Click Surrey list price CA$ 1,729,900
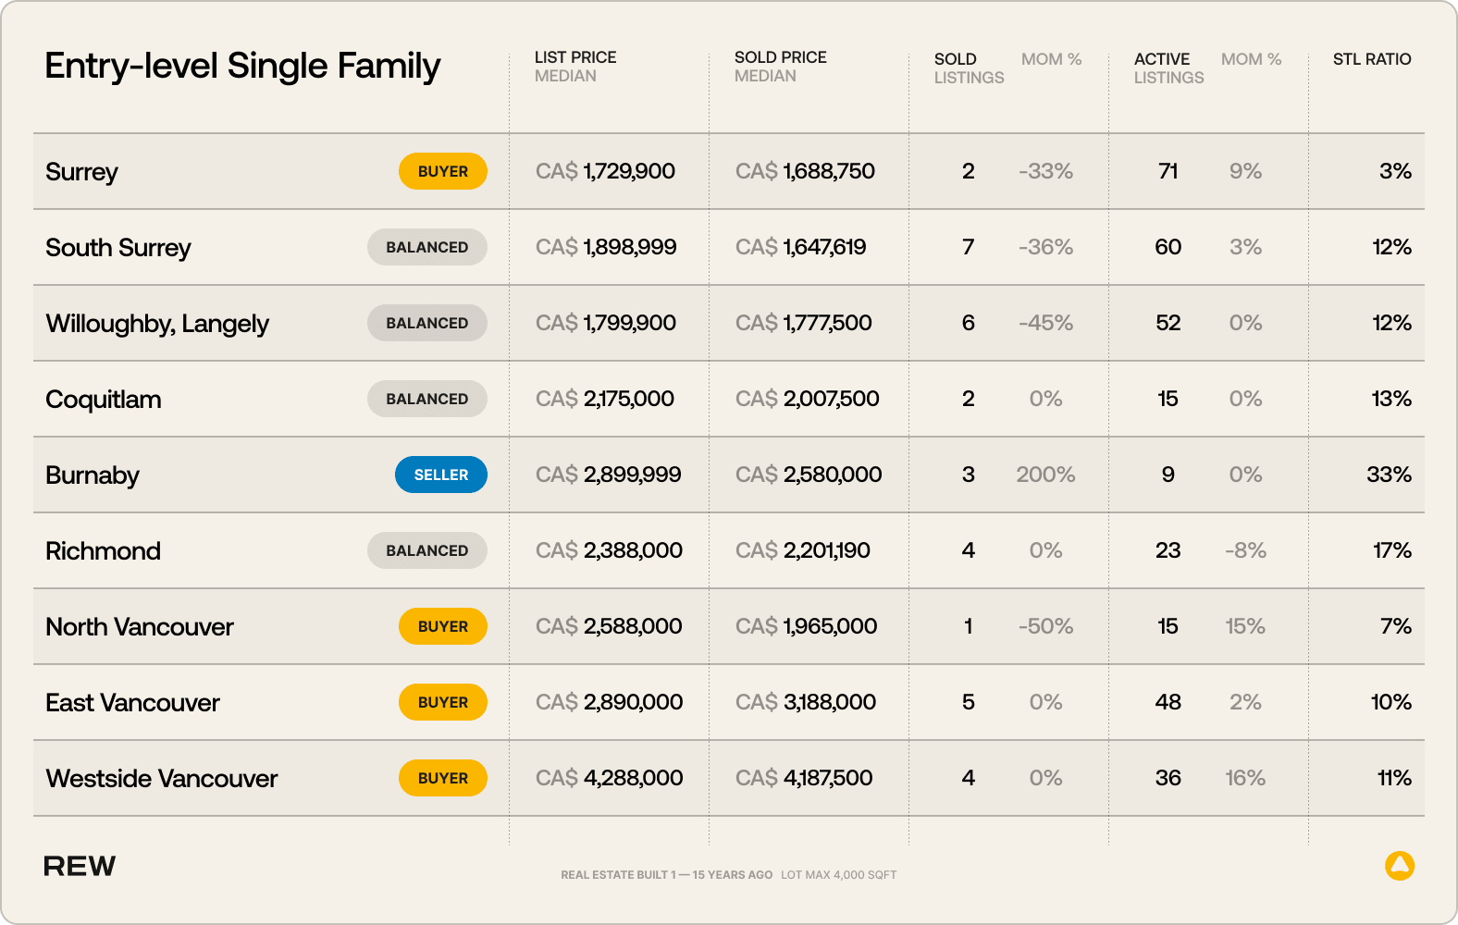 point(605,171)
